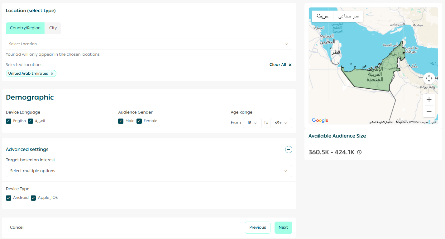Zoom out on the map
Screen dimensions: 445x239
point(429,111)
